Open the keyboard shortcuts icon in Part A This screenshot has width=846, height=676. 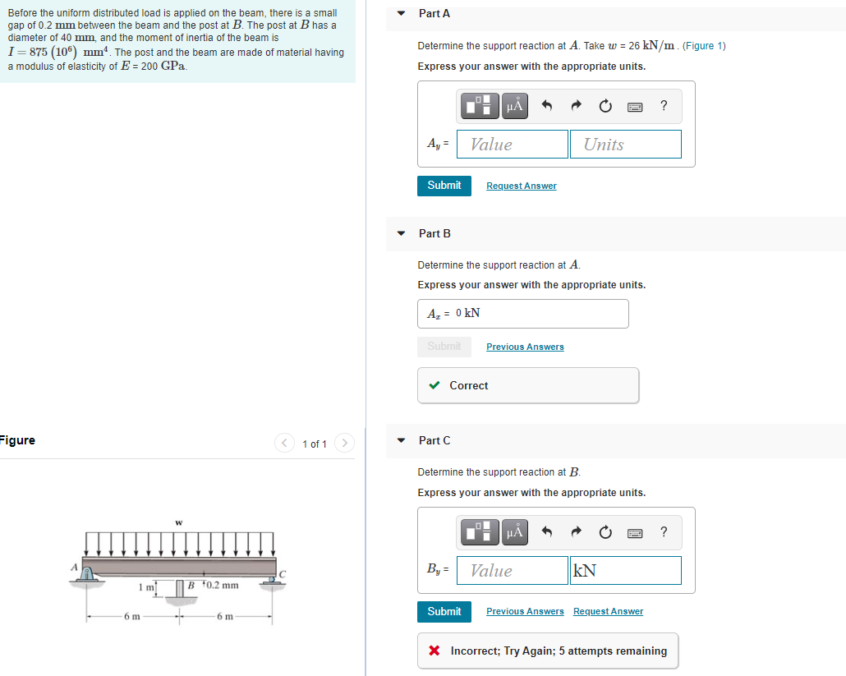[634, 105]
